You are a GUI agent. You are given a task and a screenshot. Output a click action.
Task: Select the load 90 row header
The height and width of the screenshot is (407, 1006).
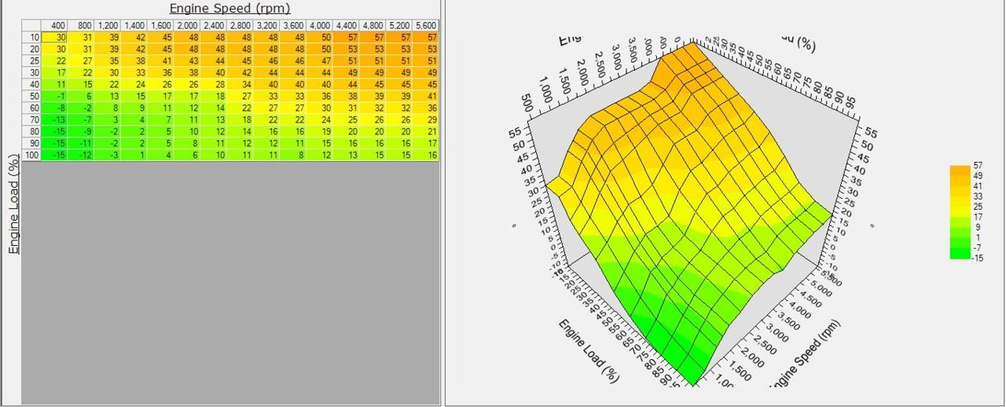click(x=31, y=143)
